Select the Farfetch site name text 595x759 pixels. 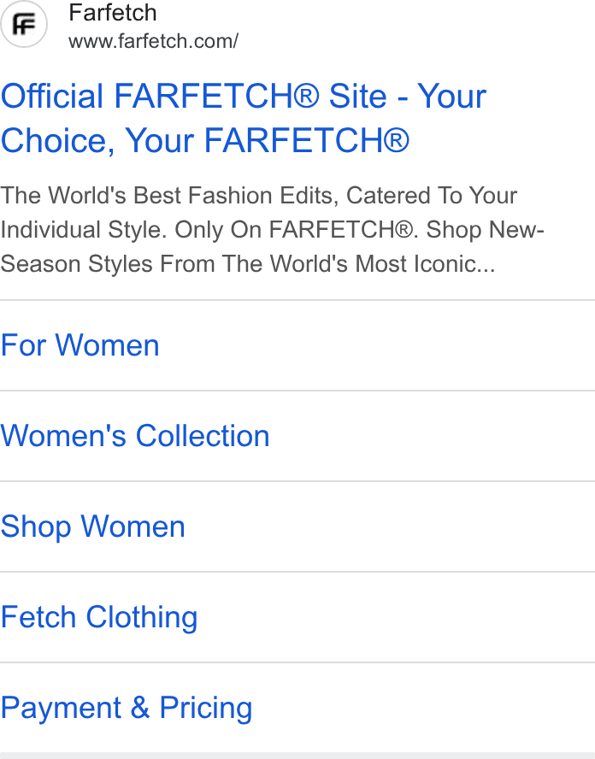click(x=113, y=13)
